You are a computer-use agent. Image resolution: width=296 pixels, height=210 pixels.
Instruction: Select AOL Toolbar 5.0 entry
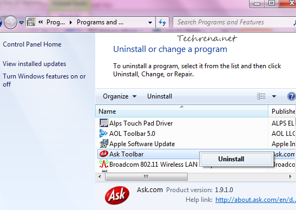tap(132, 134)
